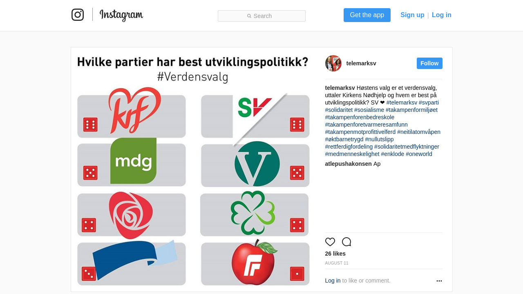Click the Get the app button
523x294 pixels.
367,15
